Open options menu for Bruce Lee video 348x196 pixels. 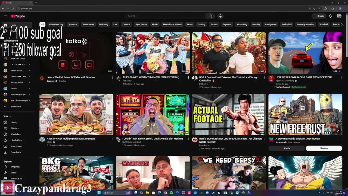[x=265, y=139]
